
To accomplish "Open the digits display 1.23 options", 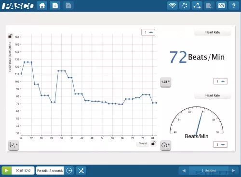I will tap(165, 82).
